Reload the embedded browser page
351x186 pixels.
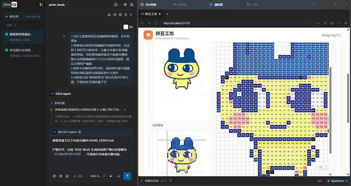pyautogui.click(x=156, y=23)
